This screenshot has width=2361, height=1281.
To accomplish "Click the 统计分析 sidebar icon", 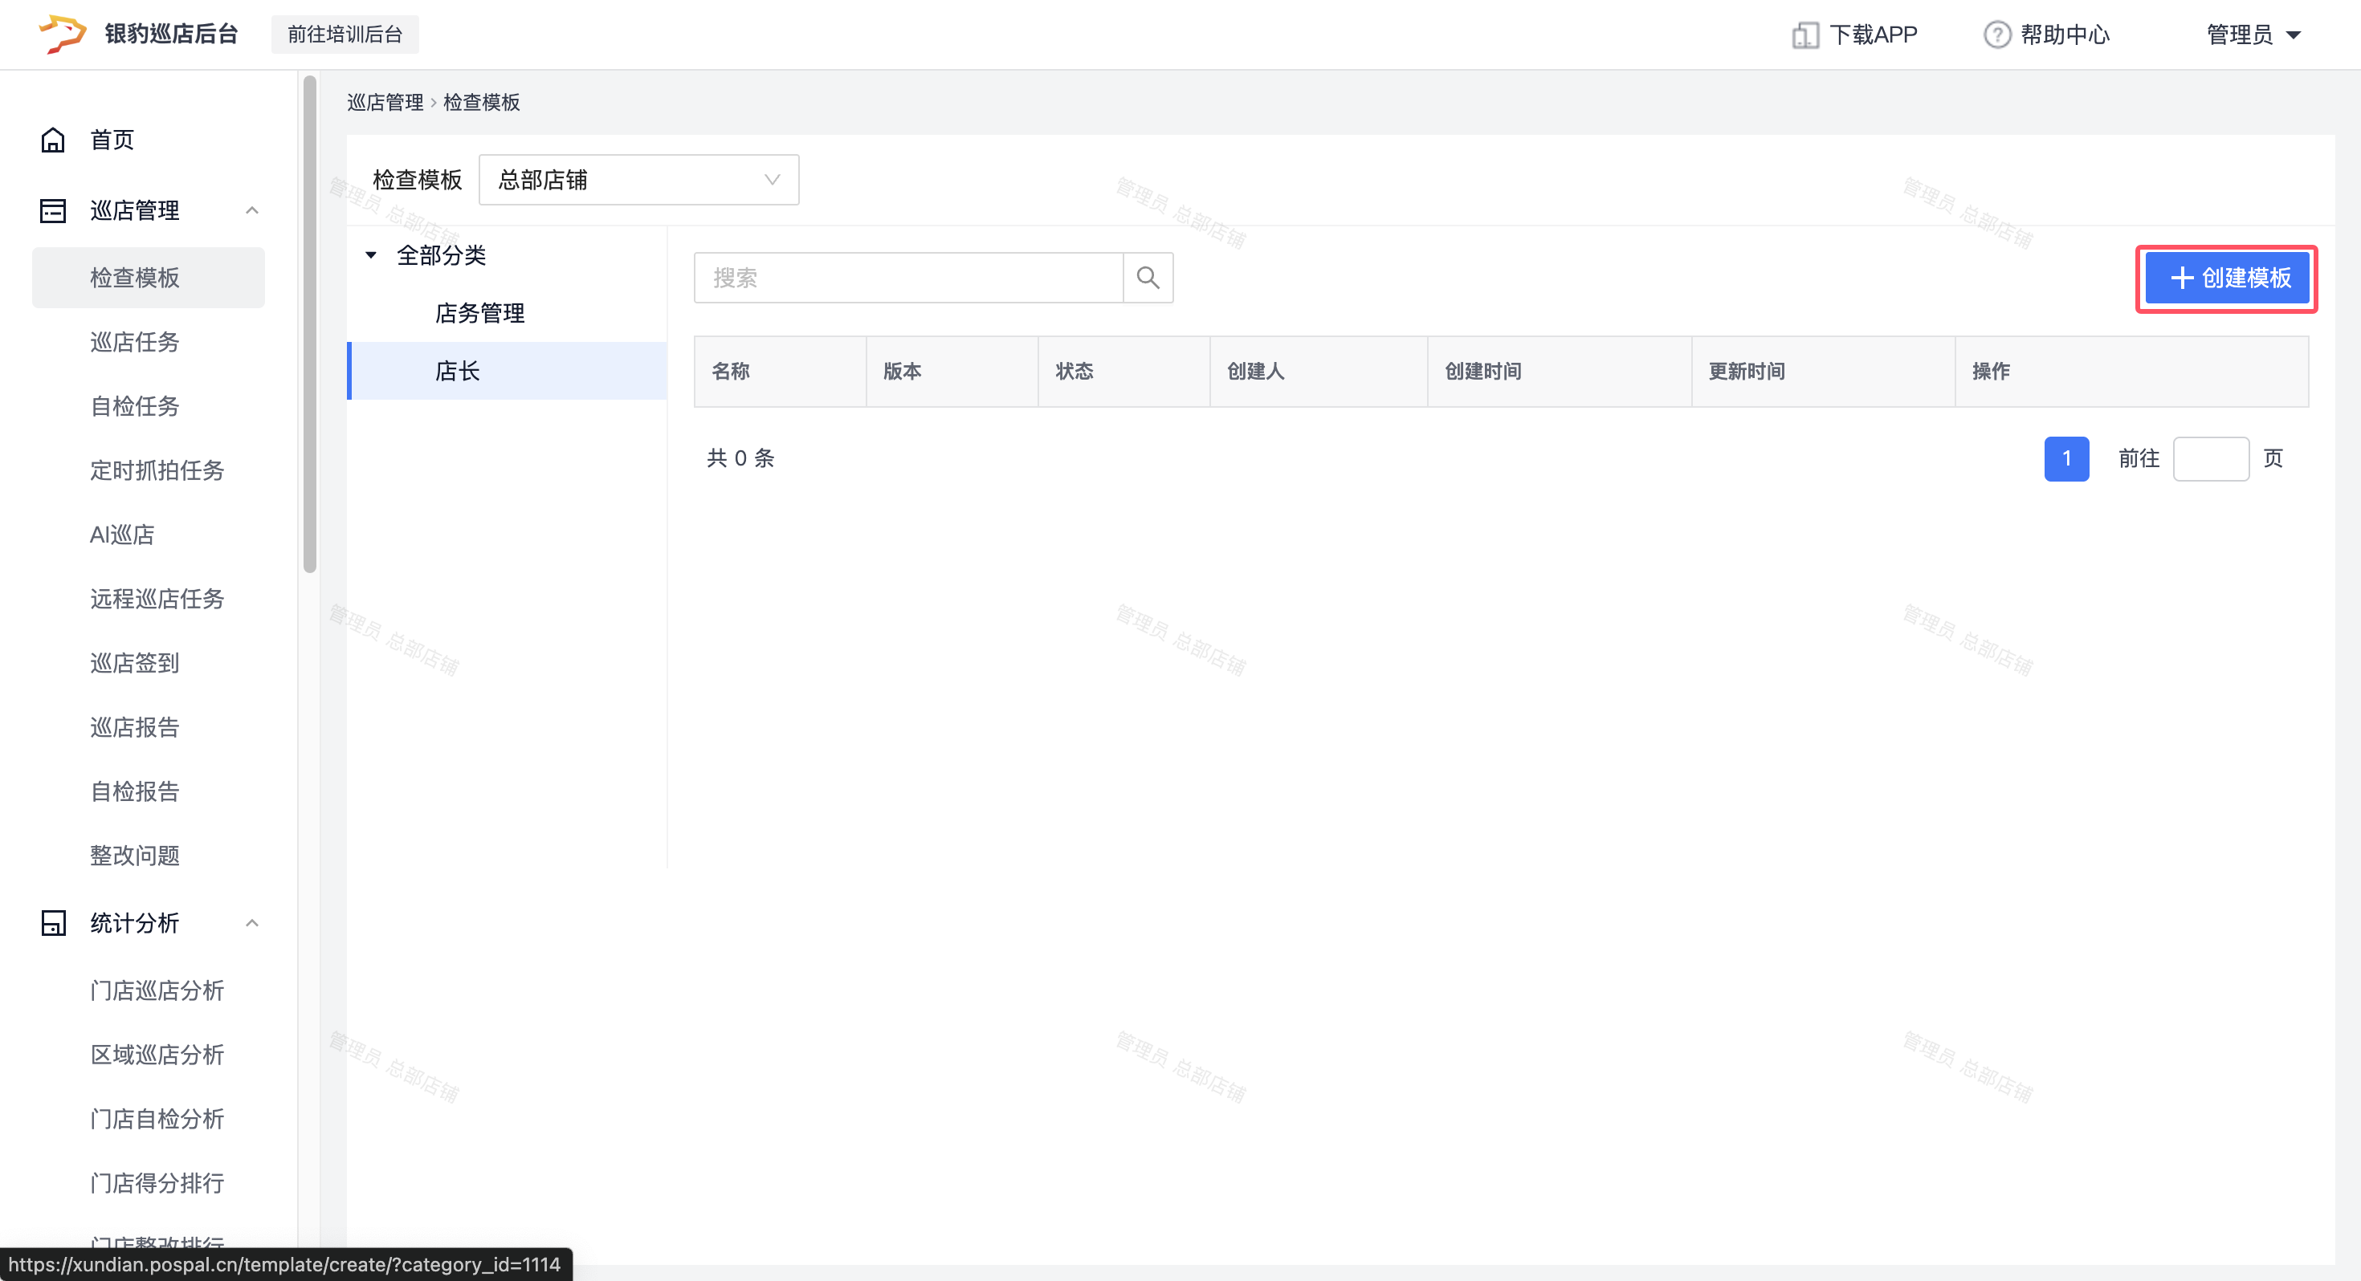I will 53,923.
